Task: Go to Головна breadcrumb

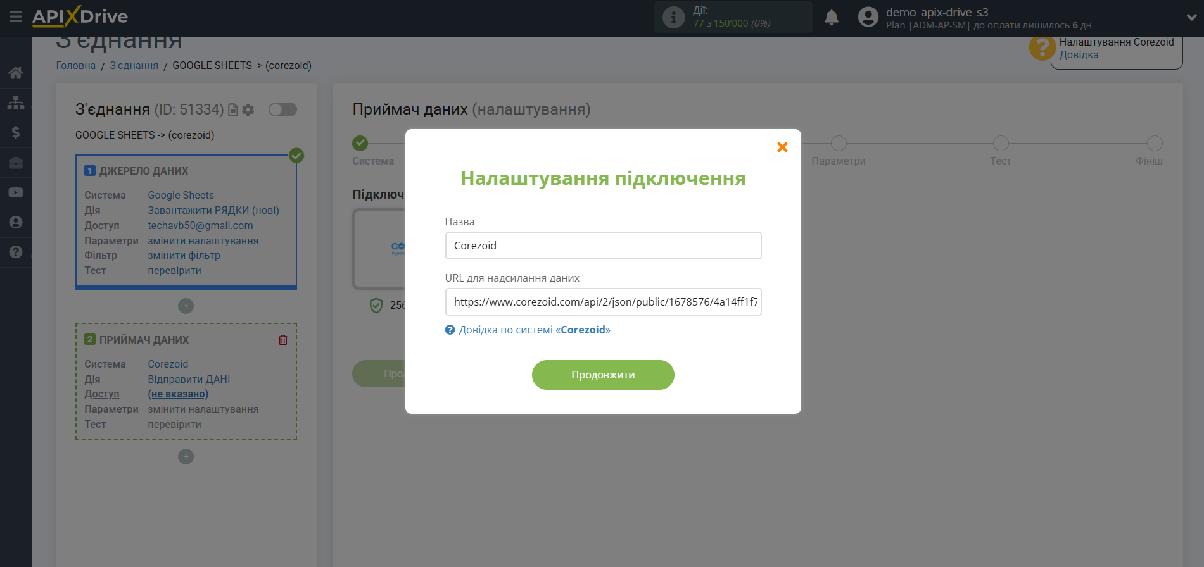Action: (76, 66)
